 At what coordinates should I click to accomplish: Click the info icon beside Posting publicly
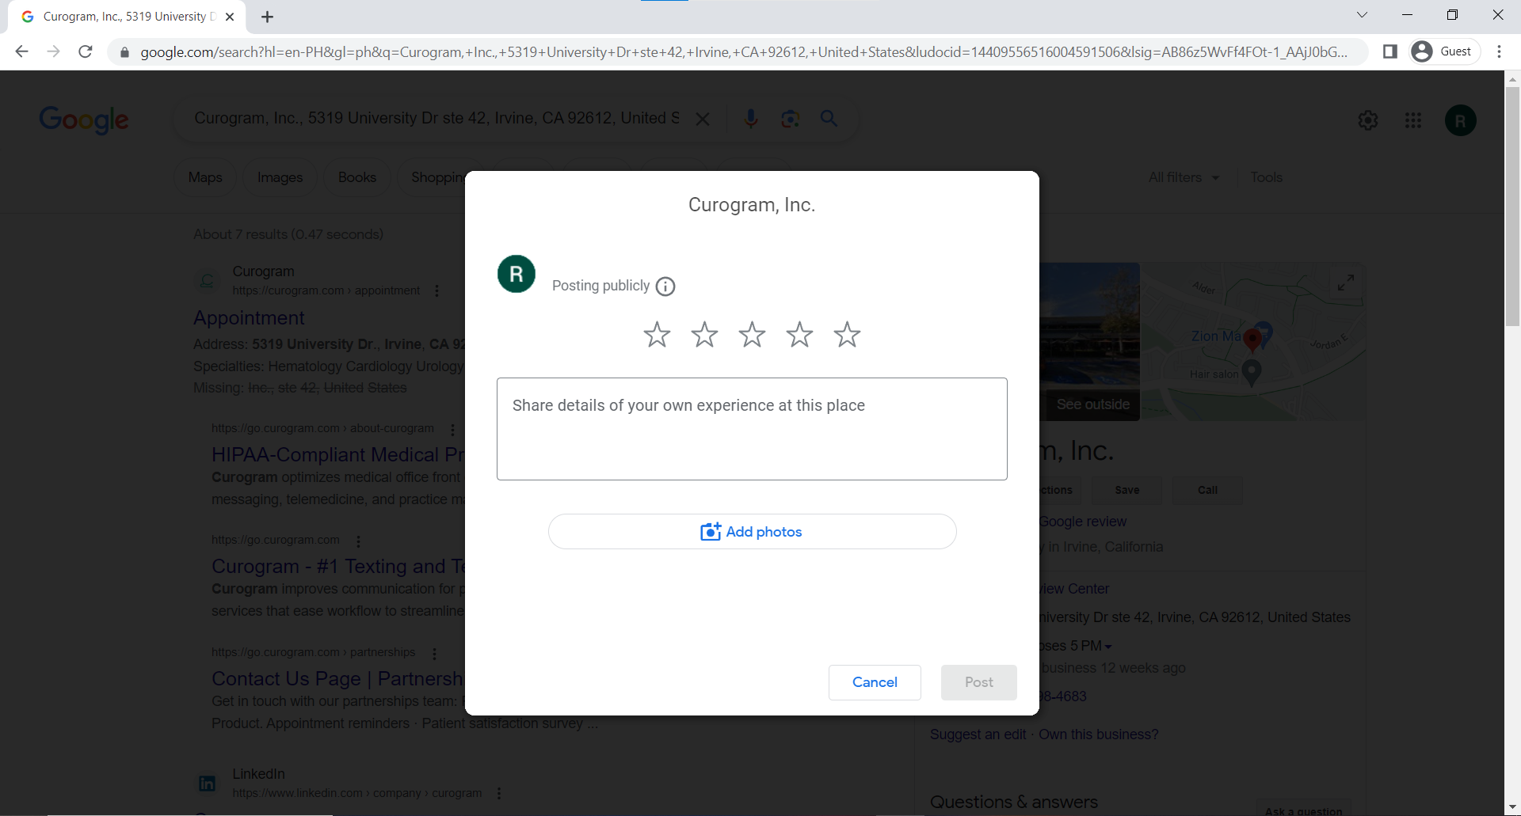pyautogui.click(x=665, y=287)
